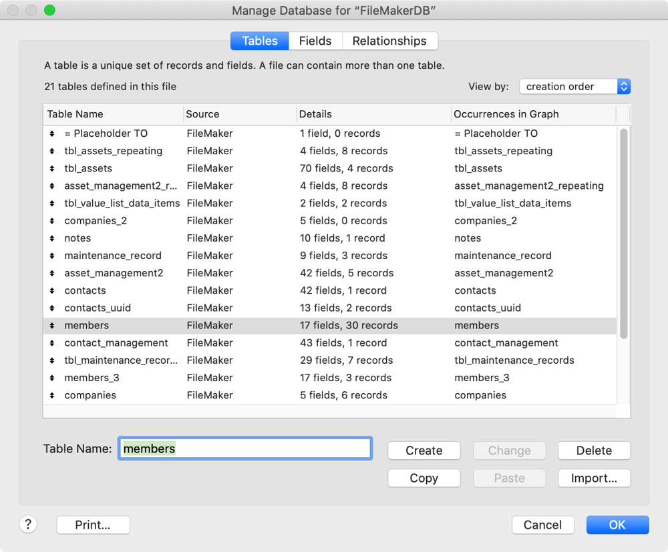This screenshot has height=552, width=668.
Task: Click inside the Table Name field
Action: tap(245, 448)
